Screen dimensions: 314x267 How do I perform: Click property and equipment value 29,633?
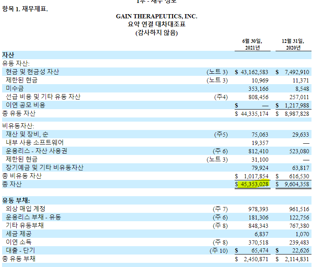pyautogui.click(x=301, y=135)
